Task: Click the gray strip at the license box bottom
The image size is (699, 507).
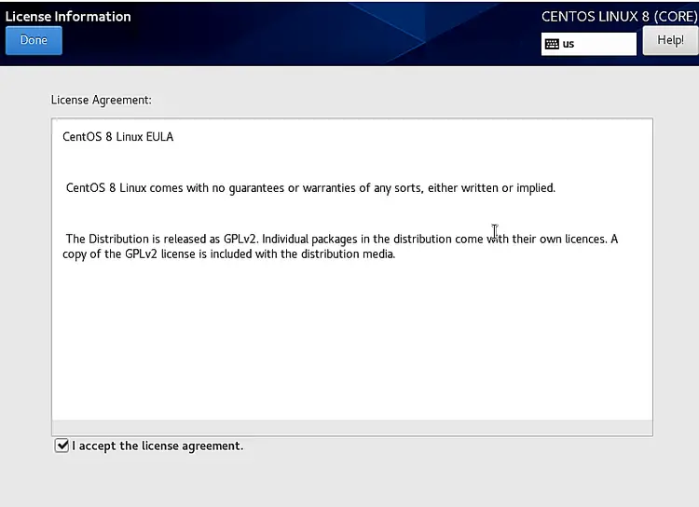Action: click(x=352, y=427)
